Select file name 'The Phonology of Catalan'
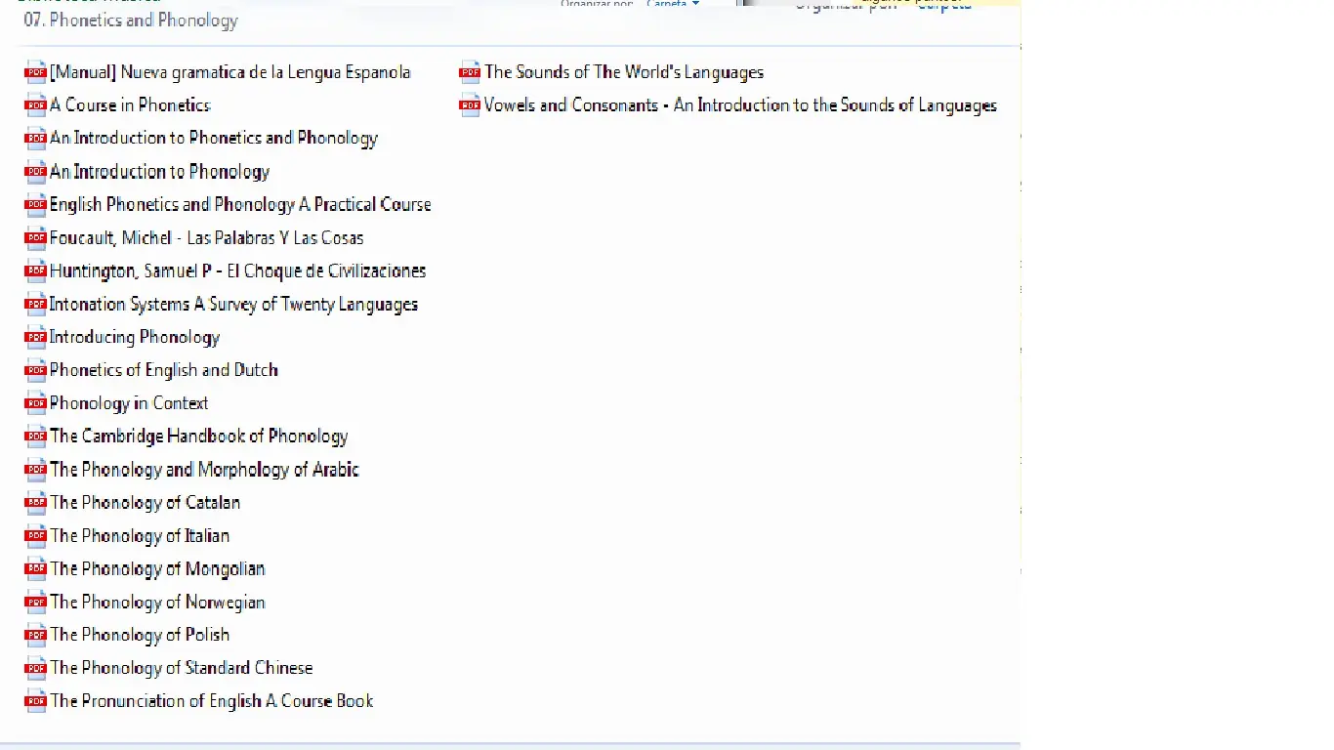The height and width of the screenshot is (750, 1334). point(146,503)
